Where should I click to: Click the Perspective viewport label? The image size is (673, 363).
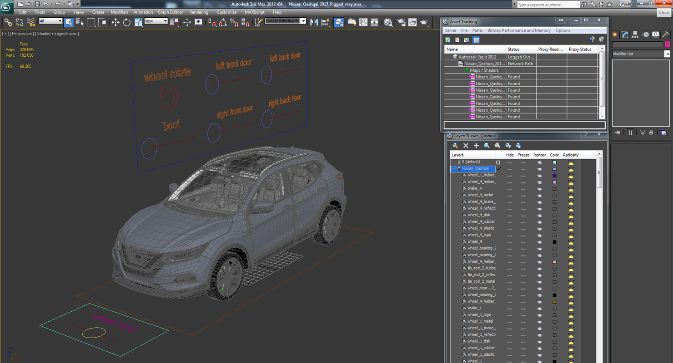pos(22,34)
